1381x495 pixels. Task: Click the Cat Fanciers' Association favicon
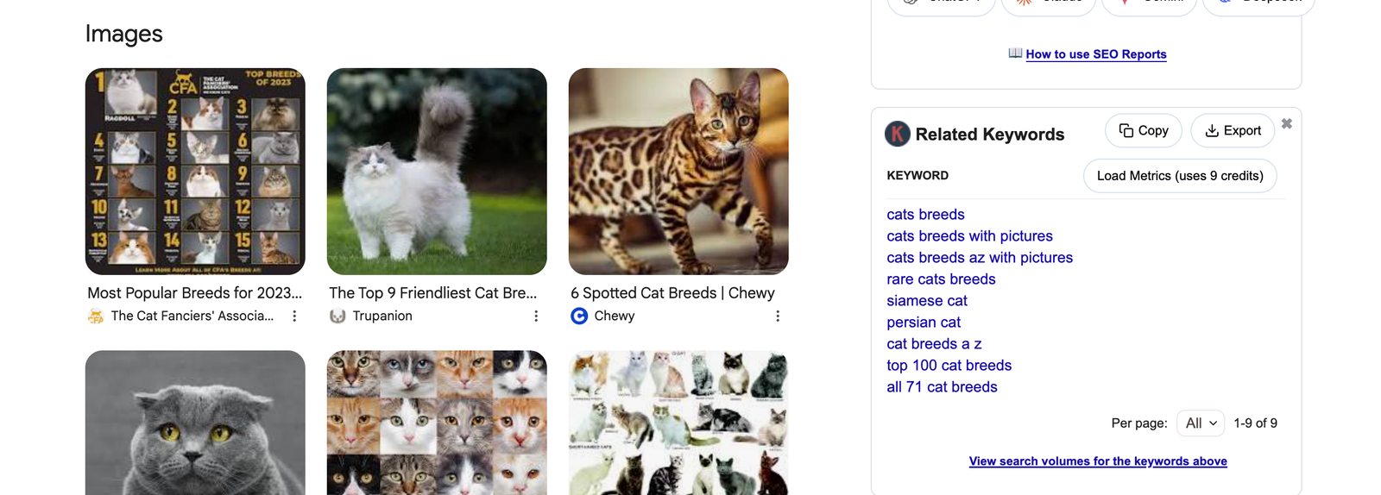(96, 316)
